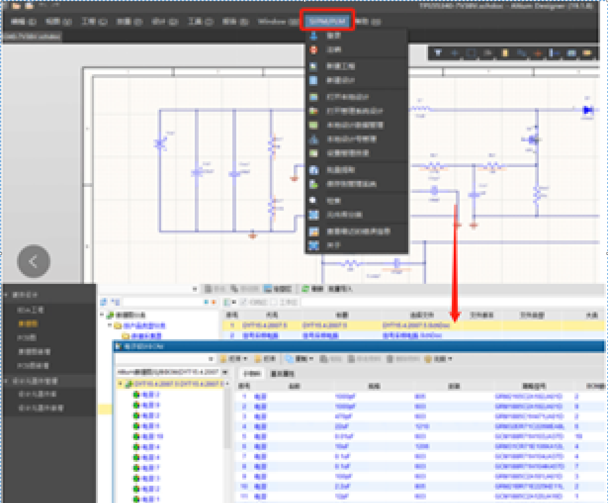
Task: Select the yellow highlighted first table row
Action: 346,325
